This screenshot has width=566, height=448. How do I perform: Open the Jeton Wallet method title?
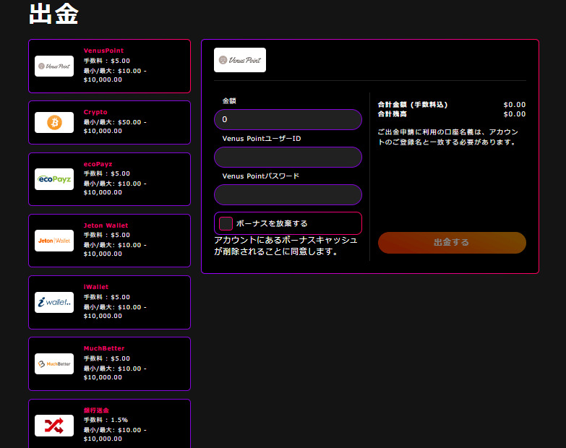click(106, 225)
